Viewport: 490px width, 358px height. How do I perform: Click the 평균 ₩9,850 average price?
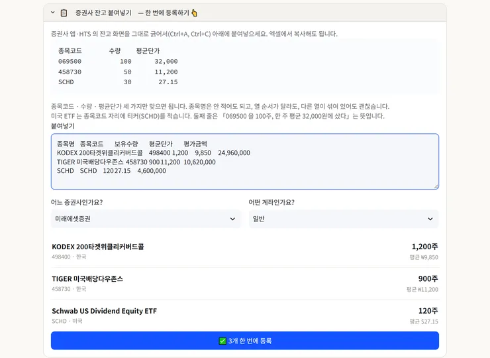coord(424,257)
